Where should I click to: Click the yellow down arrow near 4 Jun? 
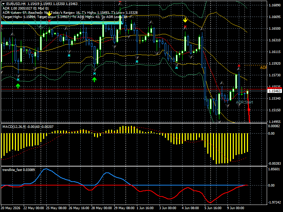pyautogui.click(x=185, y=20)
